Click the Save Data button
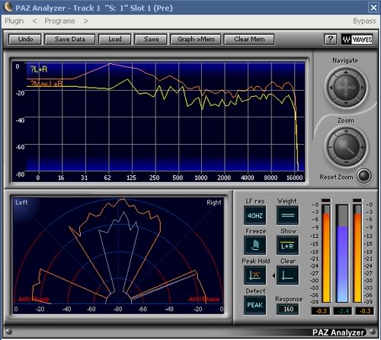The height and width of the screenshot is (340, 381). tap(70, 40)
